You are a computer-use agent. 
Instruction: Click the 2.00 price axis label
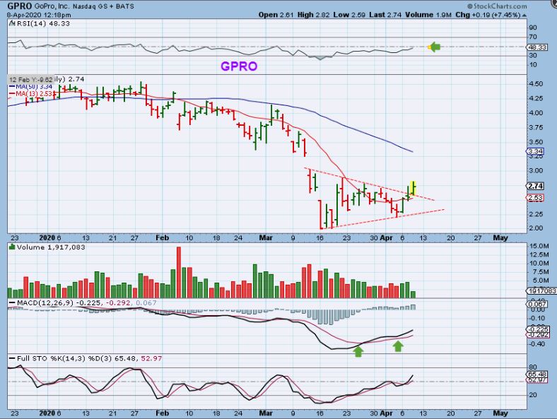[536, 228]
